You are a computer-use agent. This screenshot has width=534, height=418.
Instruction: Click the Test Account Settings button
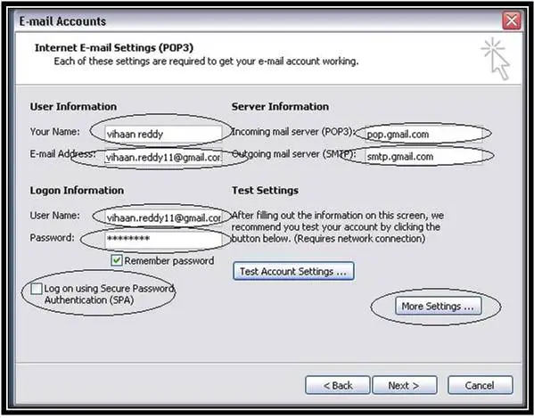click(x=293, y=271)
